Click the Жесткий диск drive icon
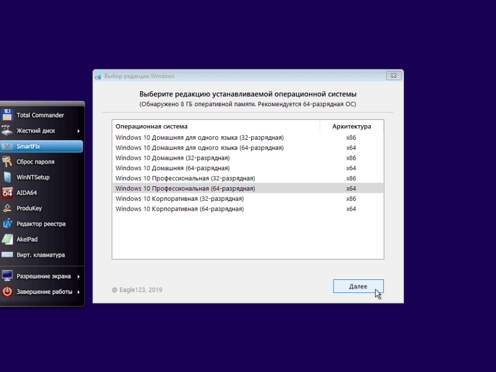Image resolution: width=496 pixels, height=372 pixels. click(7, 130)
